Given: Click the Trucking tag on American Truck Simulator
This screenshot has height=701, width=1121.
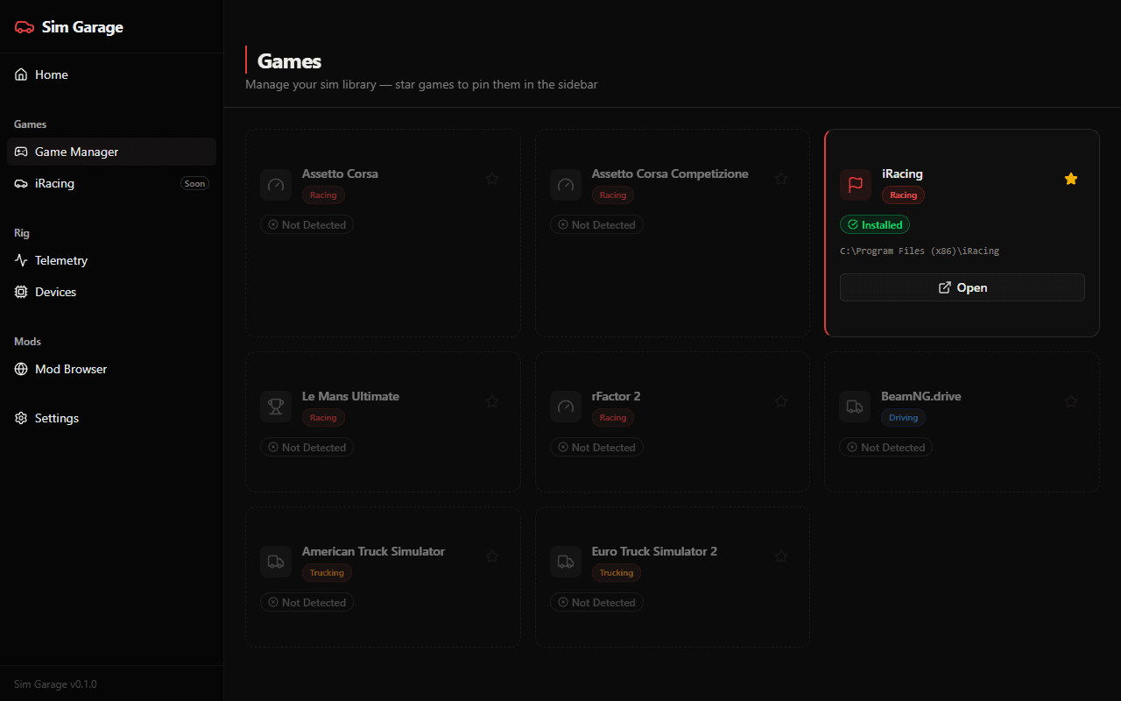Looking at the screenshot, I should (x=327, y=573).
